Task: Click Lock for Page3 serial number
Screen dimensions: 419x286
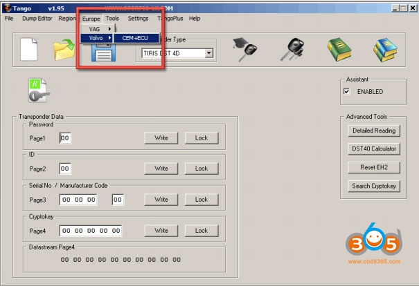Action: point(202,200)
